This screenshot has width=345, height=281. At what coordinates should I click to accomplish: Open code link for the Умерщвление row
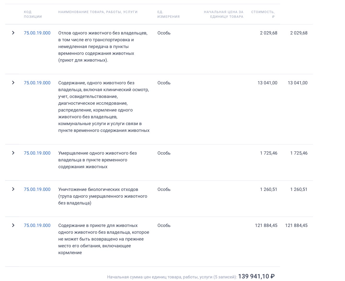37,153
